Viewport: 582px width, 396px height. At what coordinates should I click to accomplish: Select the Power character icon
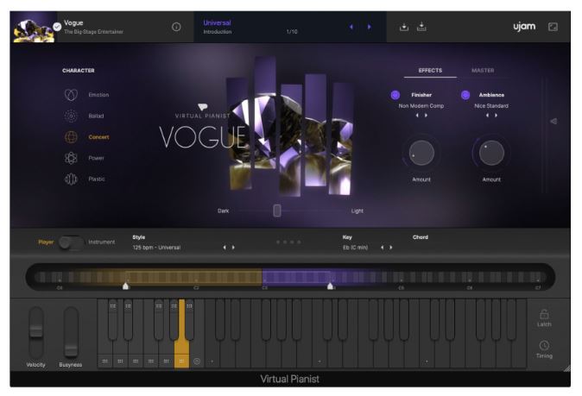71,158
